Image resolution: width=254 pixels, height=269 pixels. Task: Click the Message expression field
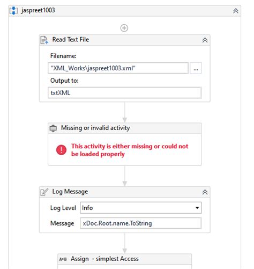point(141,223)
